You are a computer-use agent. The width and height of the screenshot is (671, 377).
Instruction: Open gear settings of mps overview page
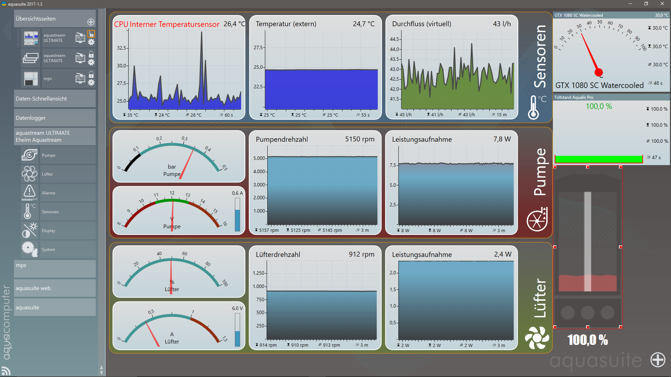pyautogui.click(x=91, y=83)
